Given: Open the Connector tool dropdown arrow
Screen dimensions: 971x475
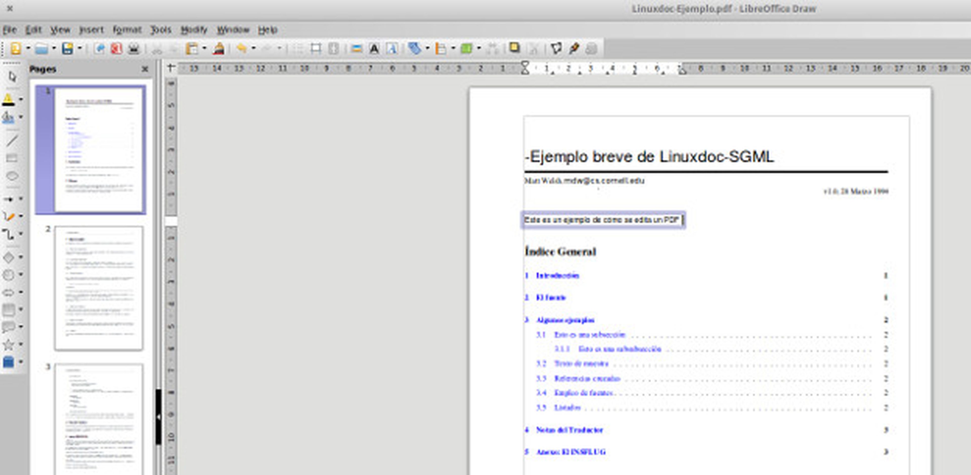Looking at the screenshot, I should (21, 234).
